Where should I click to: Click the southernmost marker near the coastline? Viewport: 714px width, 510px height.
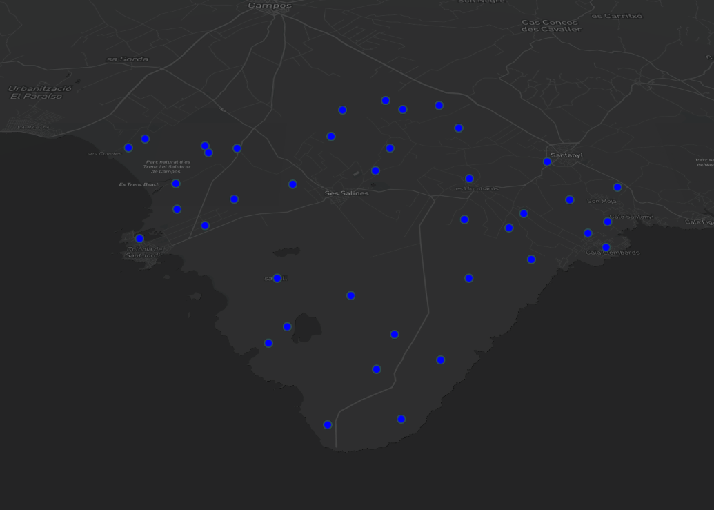pyautogui.click(x=327, y=424)
